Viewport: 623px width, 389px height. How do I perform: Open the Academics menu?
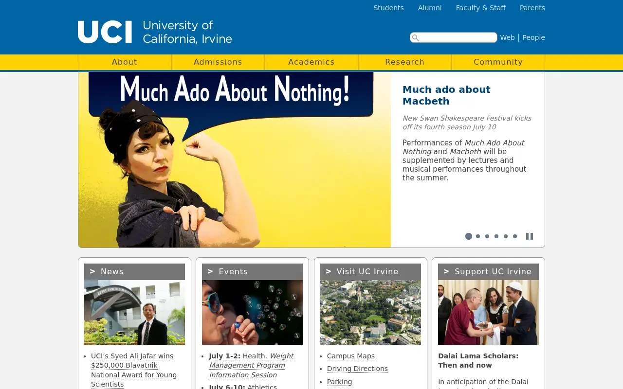pos(311,62)
